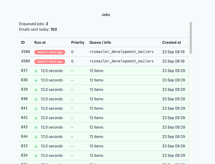The image size is (215, 164).
Task: Click green check icon for job 834
Action: tap(36, 156)
